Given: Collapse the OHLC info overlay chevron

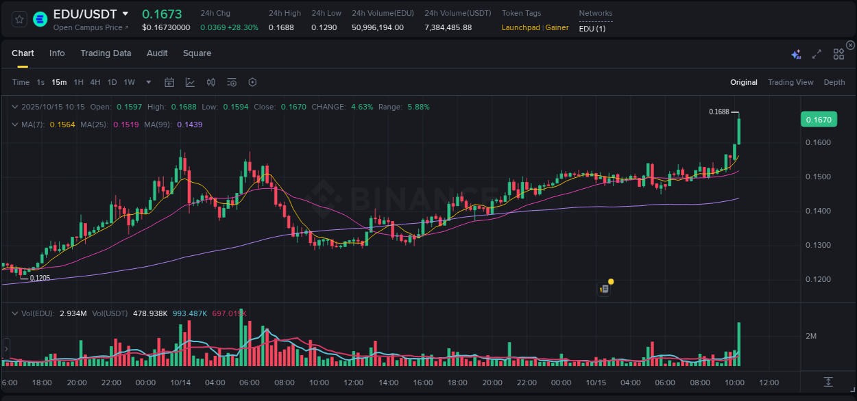Looking at the screenshot, I should pos(14,107).
